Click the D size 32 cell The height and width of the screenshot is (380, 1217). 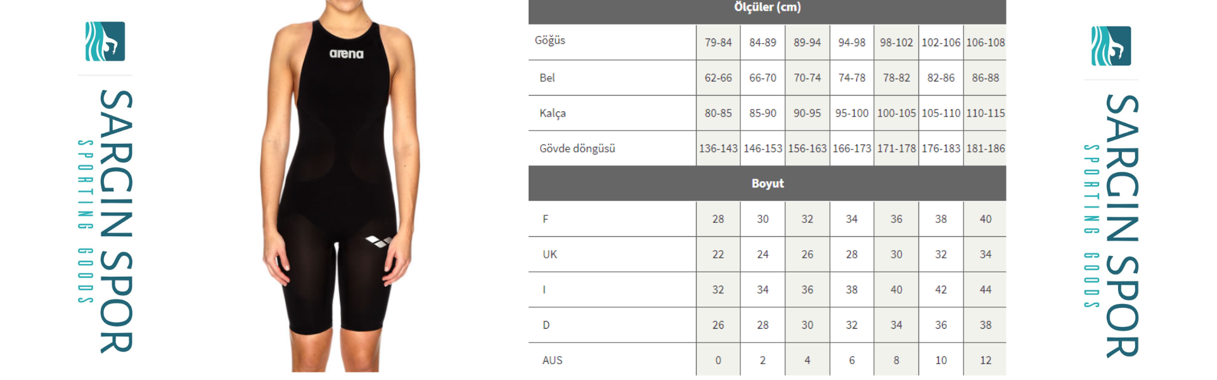coord(851,325)
